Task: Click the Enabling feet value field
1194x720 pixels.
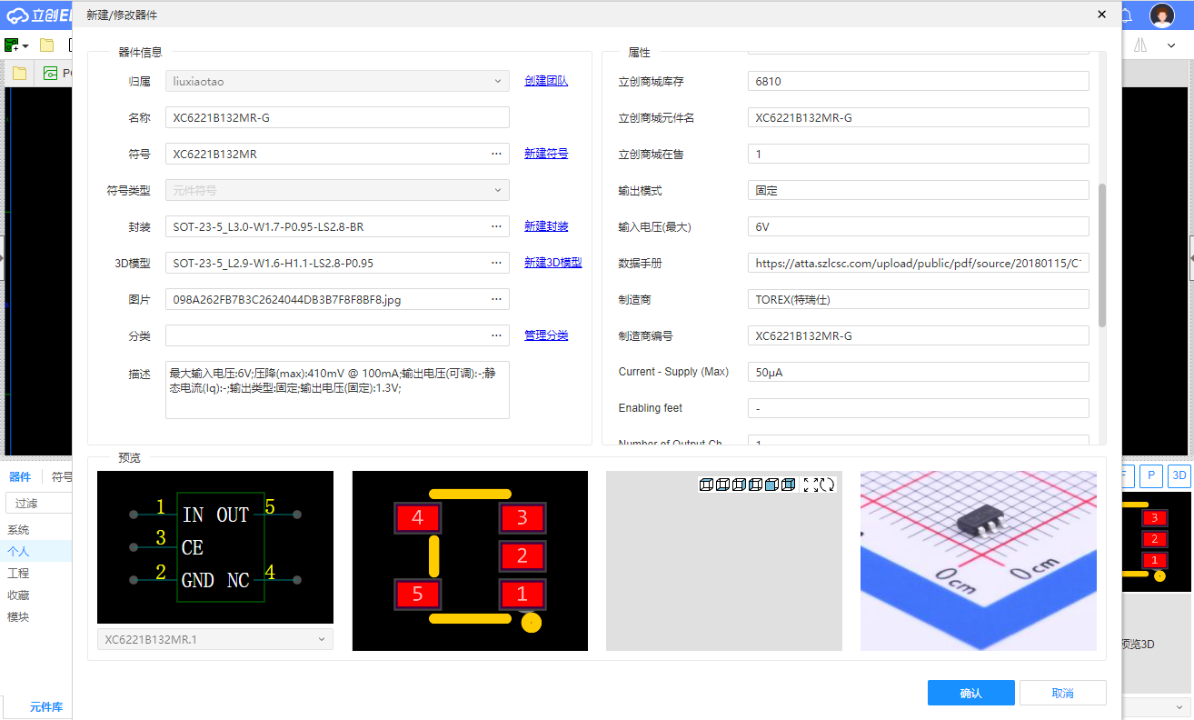Action: 918,408
